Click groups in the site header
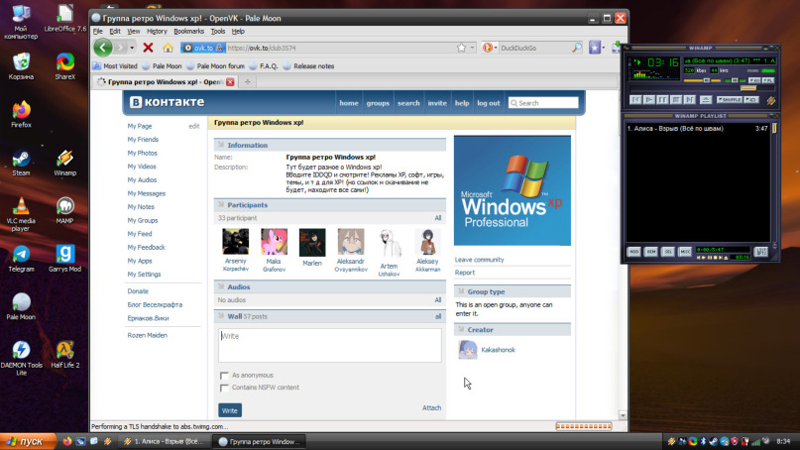The image size is (800, 450). (x=378, y=103)
